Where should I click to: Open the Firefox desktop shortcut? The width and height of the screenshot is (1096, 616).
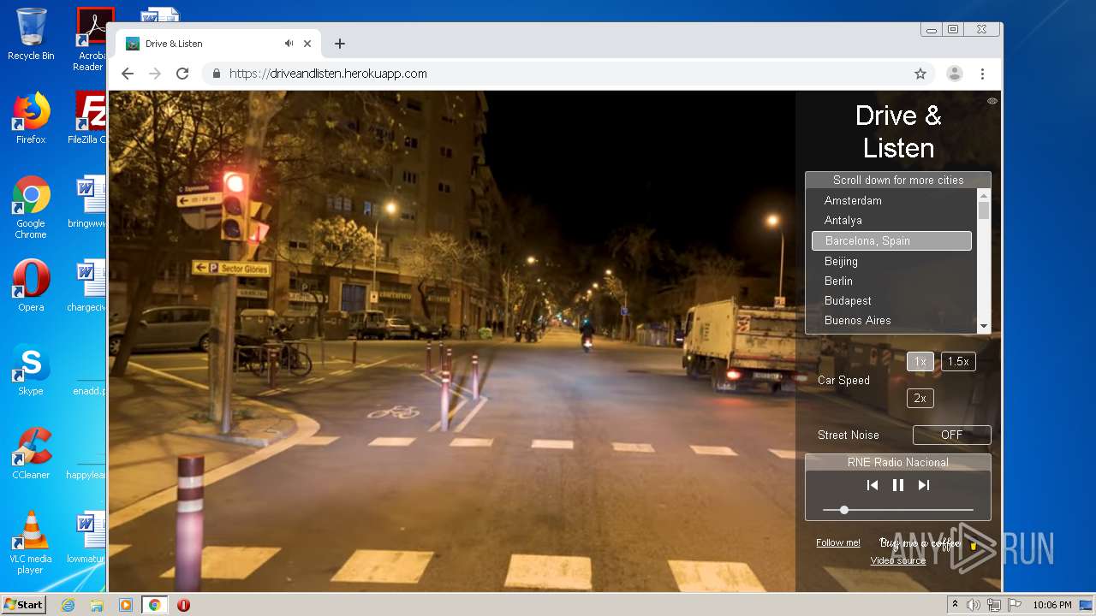click(31, 118)
